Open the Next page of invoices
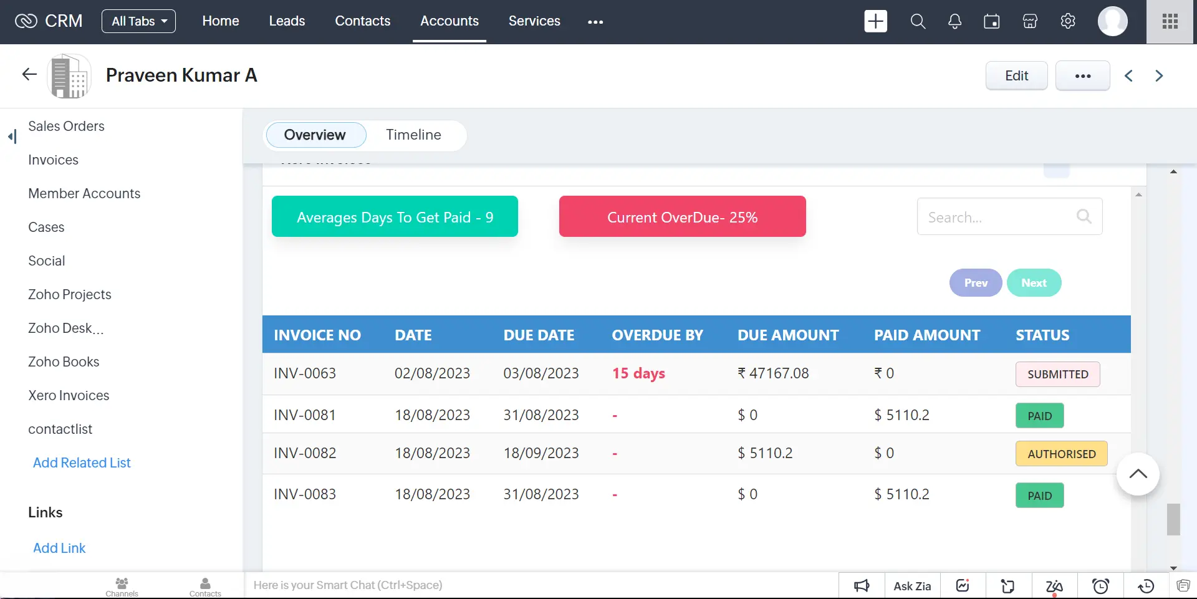This screenshot has height=599, width=1197. (1034, 282)
